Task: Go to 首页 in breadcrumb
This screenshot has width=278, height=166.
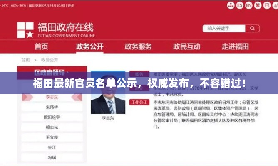Action: pos(25,60)
